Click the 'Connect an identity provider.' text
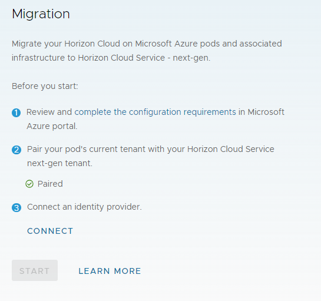This screenshot has height=301, width=321. coord(84,207)
